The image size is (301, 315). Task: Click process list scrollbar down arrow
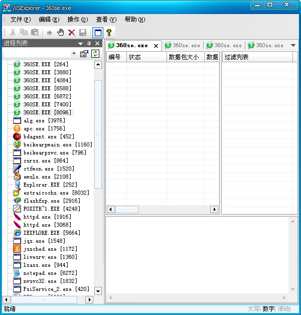98,291
